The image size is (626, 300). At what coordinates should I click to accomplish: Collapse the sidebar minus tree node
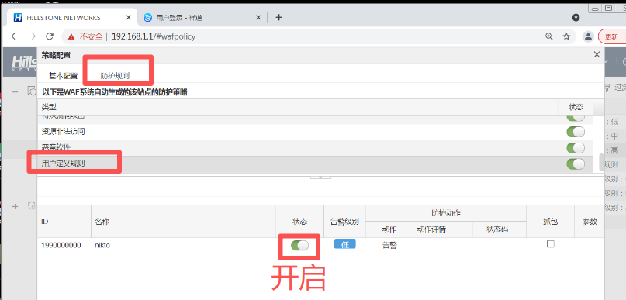16,91
